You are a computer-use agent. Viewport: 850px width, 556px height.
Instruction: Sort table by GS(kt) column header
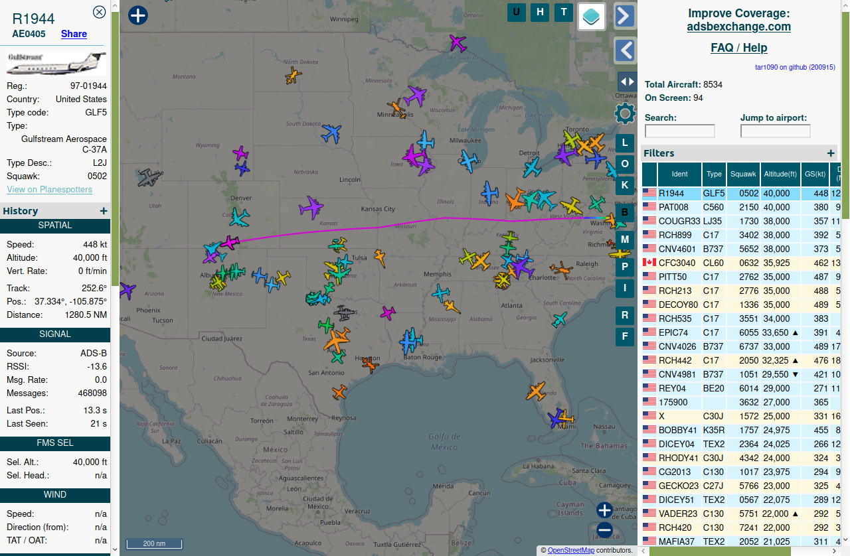click(x=815, y=174)
